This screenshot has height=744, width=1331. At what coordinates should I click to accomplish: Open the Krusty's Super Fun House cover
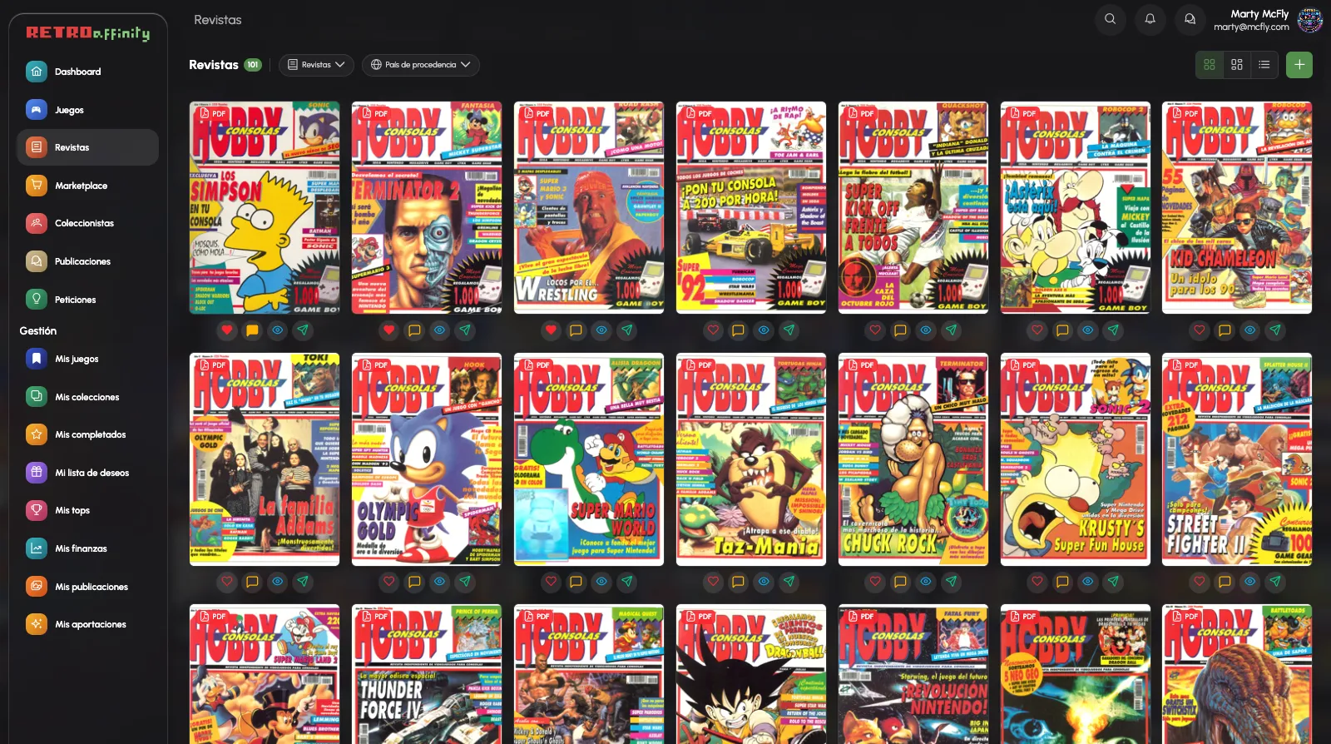pos(1075,459)
